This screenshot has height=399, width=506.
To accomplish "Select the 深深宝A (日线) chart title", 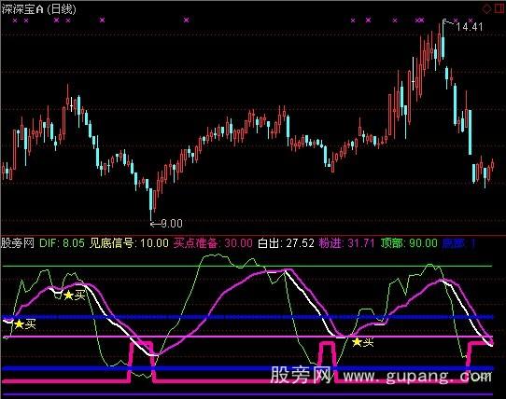I will click(x=38, y=9).
